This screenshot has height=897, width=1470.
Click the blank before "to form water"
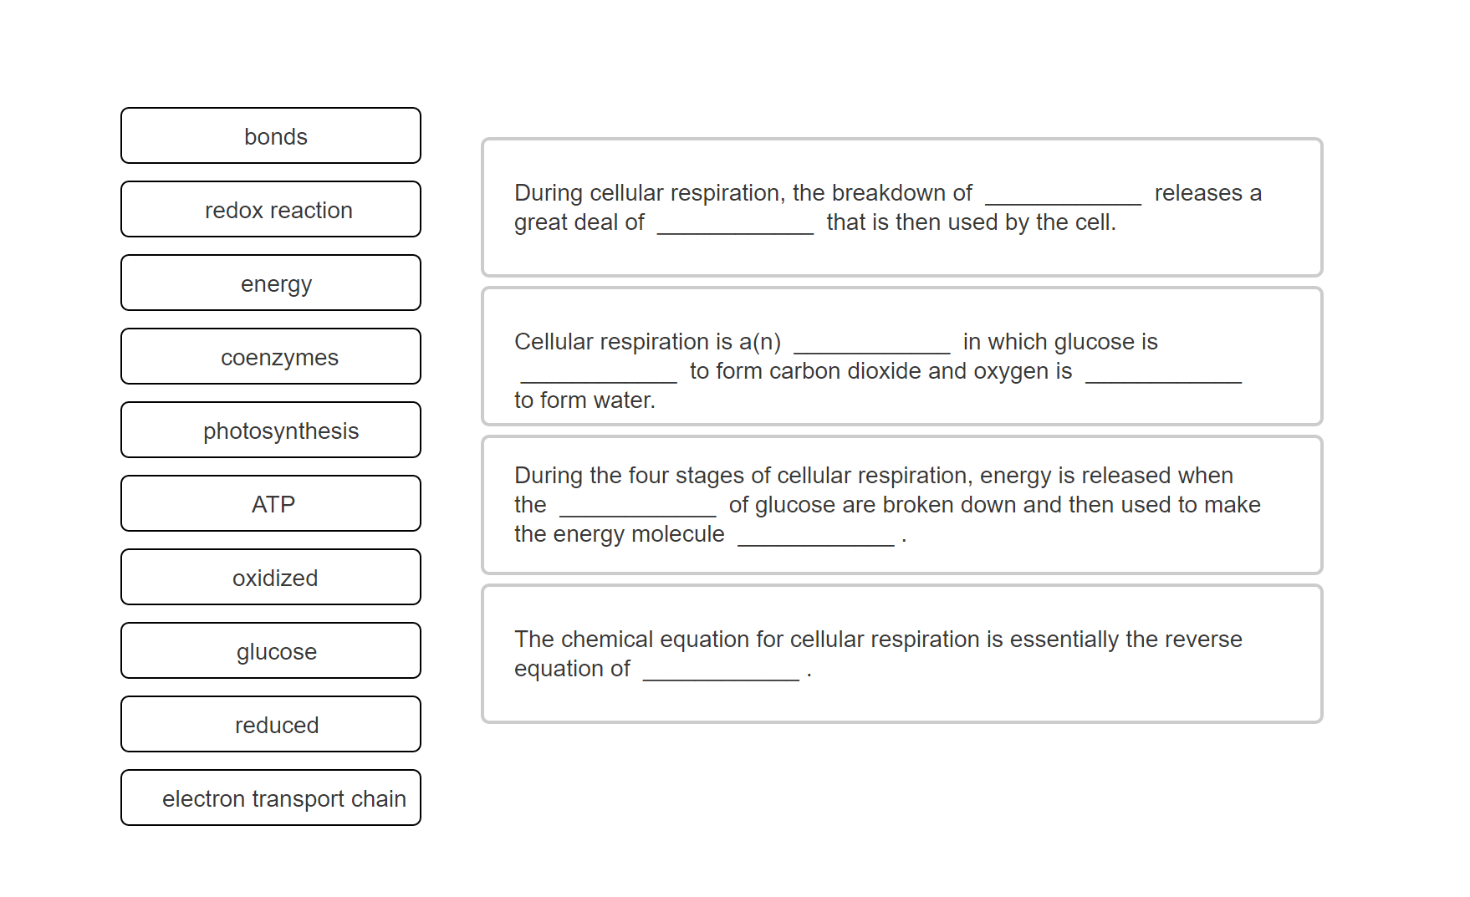tap(1162, 375)
